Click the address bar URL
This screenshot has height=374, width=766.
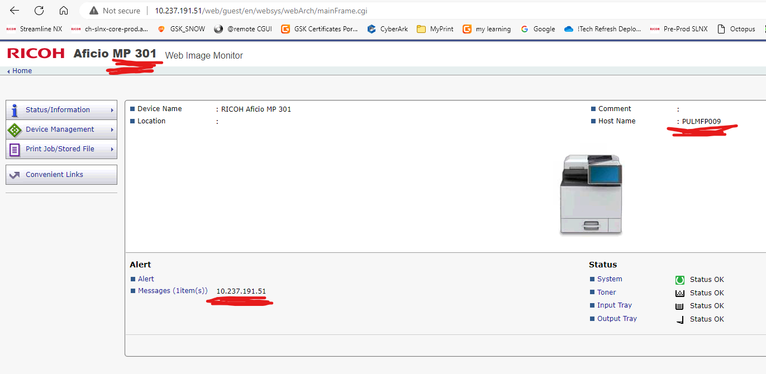[x=261, y=11]
